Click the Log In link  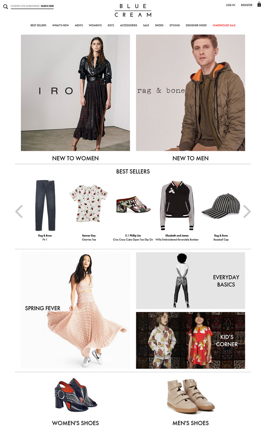pyautogui.click(x=230, y=5)
